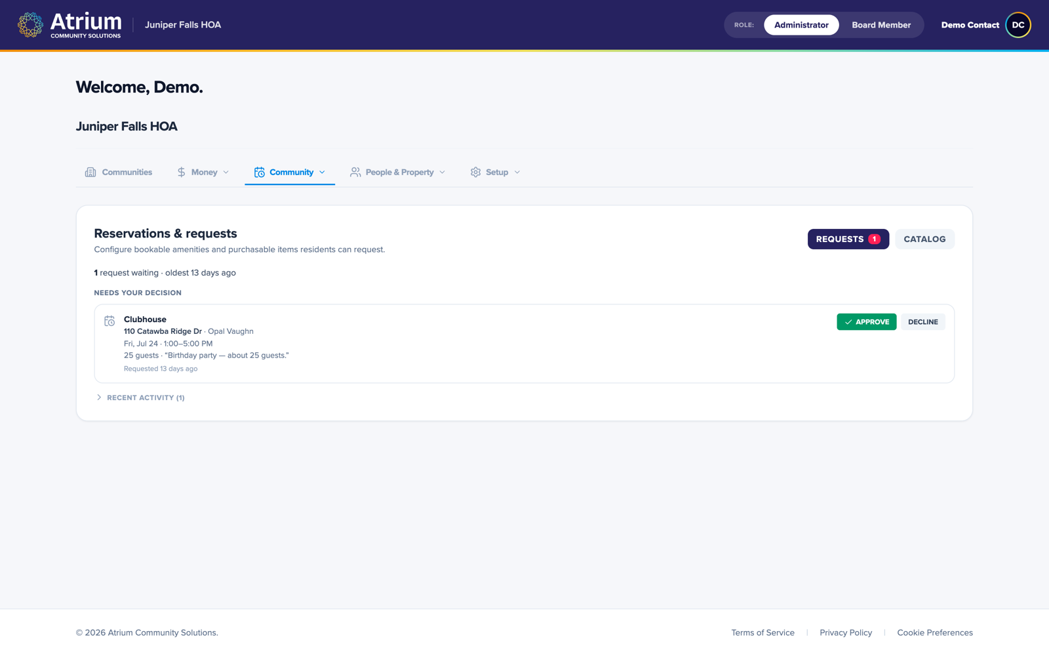Click the Welcome, Demo. heading

[x=139, y=87]
